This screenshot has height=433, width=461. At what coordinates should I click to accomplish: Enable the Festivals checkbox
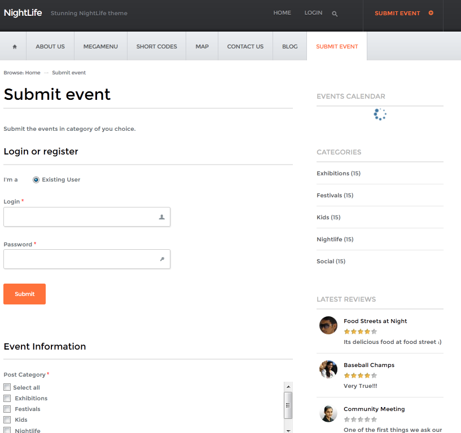tap(7, 409)
